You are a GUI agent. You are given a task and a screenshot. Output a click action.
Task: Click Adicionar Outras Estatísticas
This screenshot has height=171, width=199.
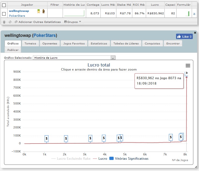[x=38, y=22]
